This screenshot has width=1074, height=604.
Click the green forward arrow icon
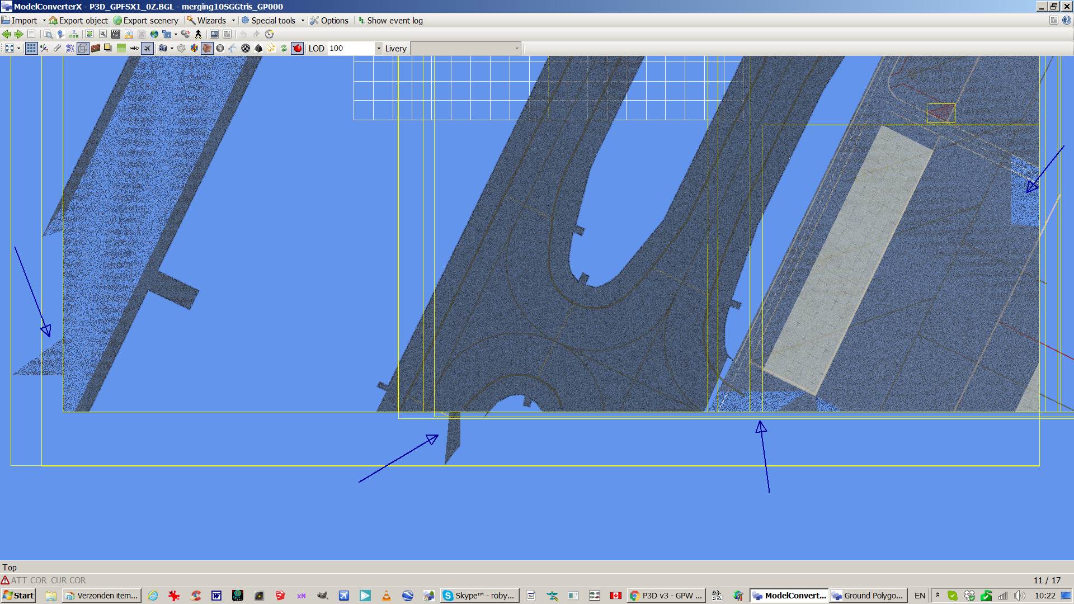point(18,34)
